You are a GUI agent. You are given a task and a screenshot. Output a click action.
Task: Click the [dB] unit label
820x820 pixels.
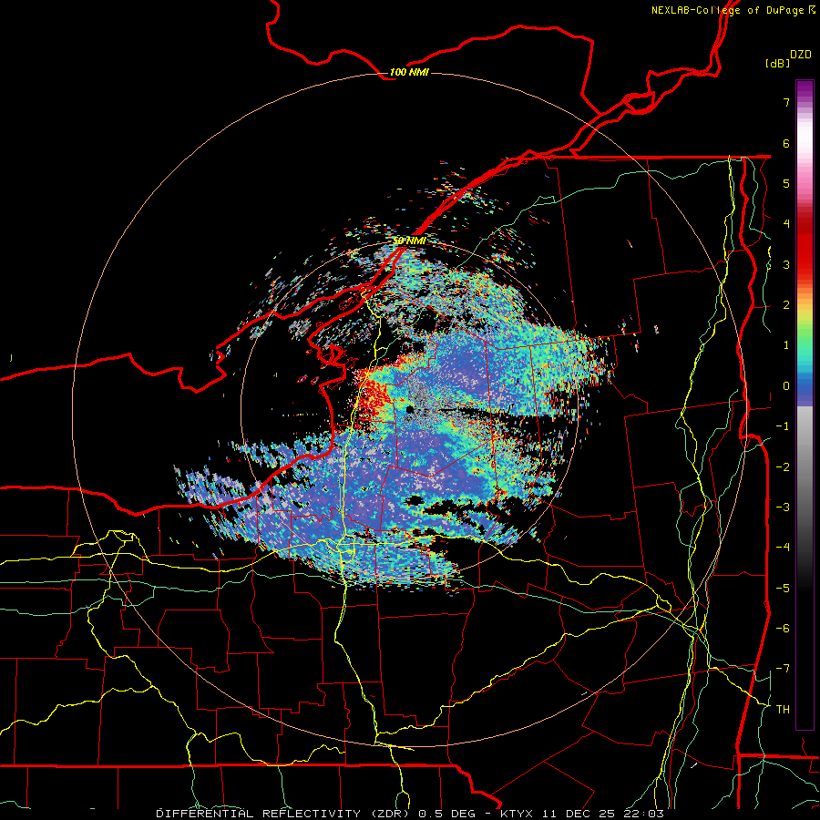tap(778, 63)
